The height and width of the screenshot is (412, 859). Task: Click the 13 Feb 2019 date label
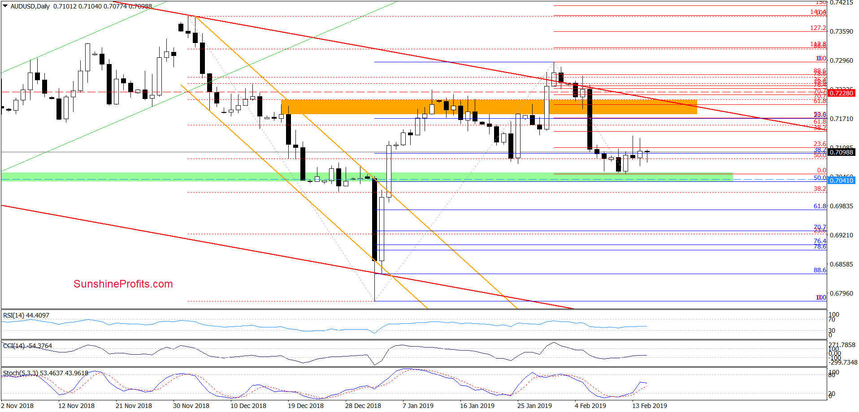(650, 406)
